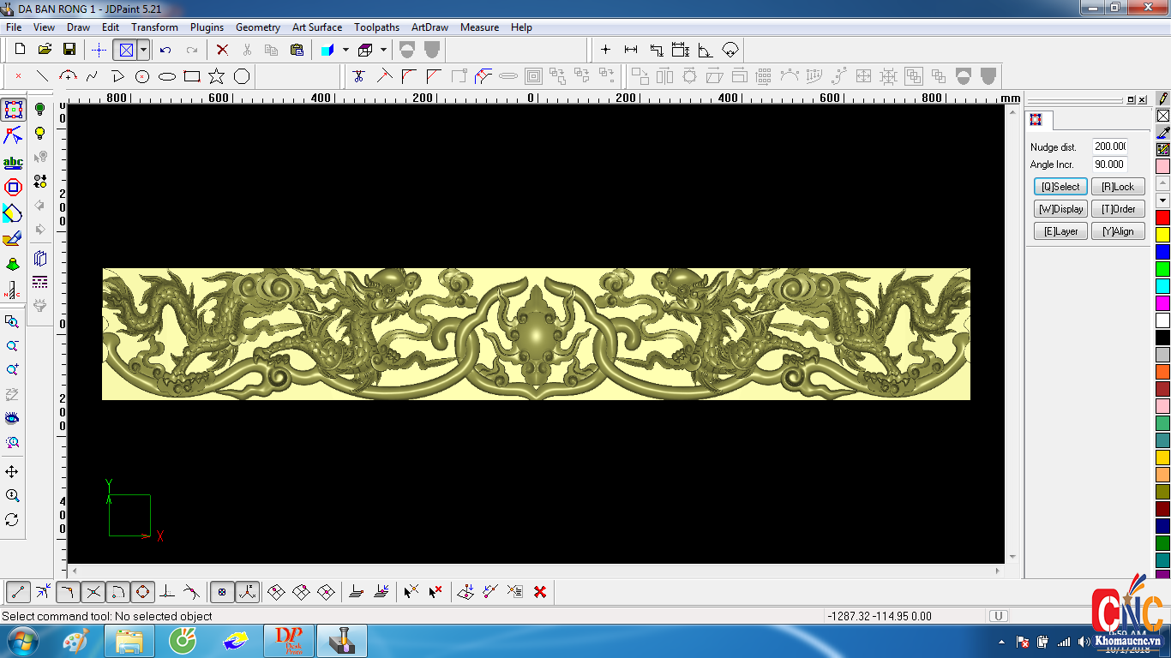Pick the red color swatch in palette
Screen dimensions: 1171x658
pyautogui.click(x=1162, y=218)
